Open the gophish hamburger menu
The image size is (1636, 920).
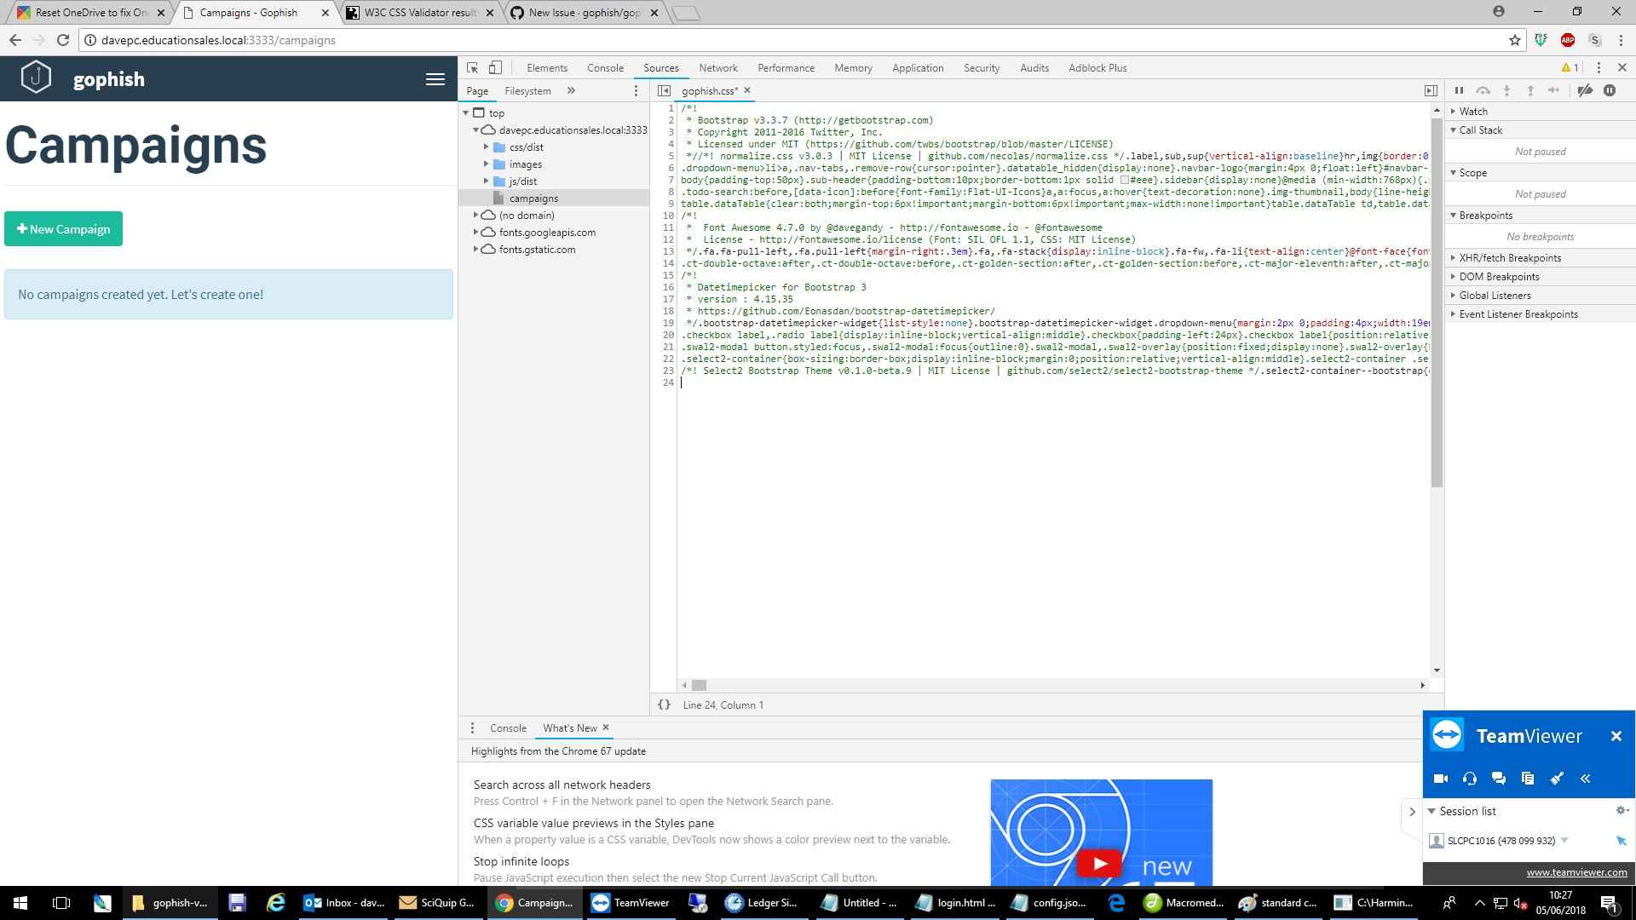[x=435, y=78]
